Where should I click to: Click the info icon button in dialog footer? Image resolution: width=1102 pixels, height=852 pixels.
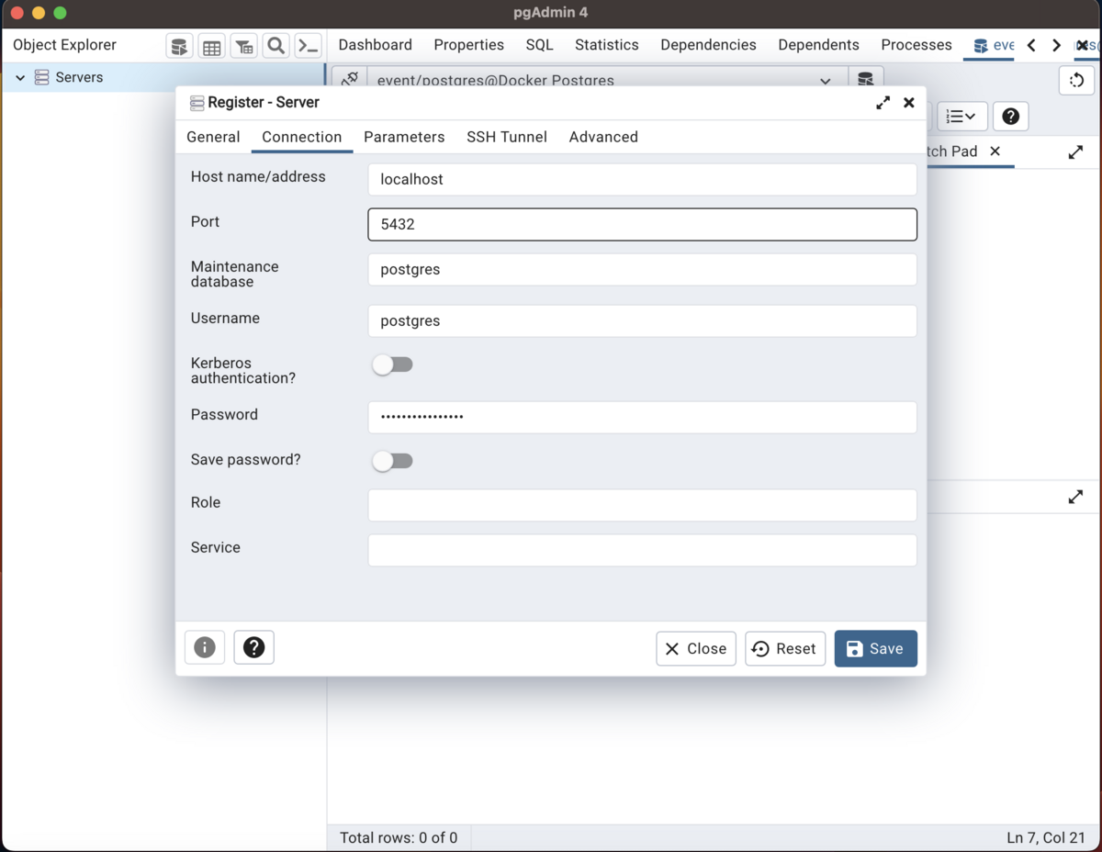pyautogui.click(x=205, y=647)
